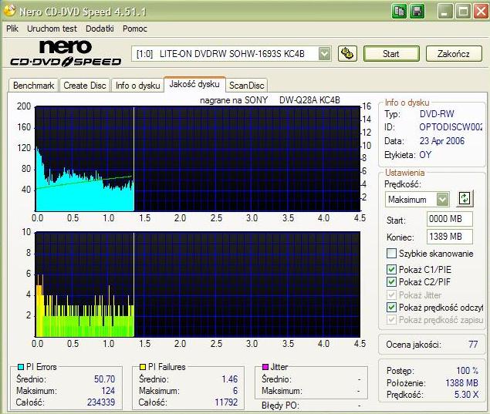This screenshot has width=490, height=414.
Task: Minimize the Nero CD-DVD Speed window
Action: (x=444, y=12)
